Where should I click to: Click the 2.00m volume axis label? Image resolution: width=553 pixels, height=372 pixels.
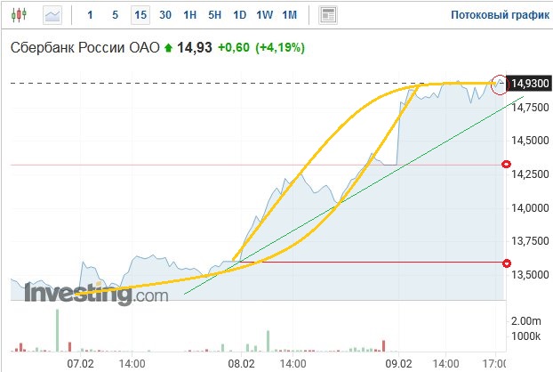tap(525, 320)
